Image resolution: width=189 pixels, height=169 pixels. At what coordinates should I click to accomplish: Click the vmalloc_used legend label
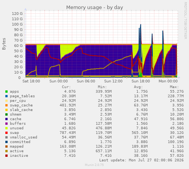coord(24,137)
